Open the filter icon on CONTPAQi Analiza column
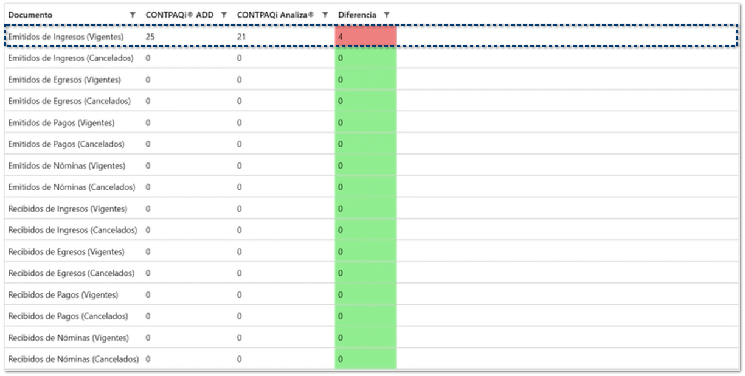Viewport: 745px width, 376px height. point(325,15)
